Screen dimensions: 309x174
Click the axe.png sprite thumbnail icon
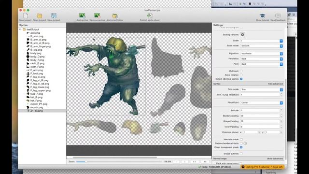pos(28,33)
